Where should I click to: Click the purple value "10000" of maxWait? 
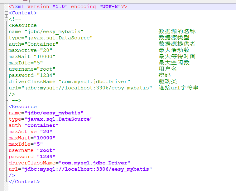(x=45, y=138)
